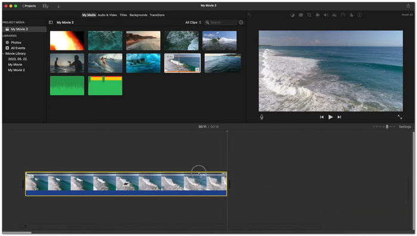417x236 pixels.
Task: Toggle the media browser layout icon
Action: point(46,6)
